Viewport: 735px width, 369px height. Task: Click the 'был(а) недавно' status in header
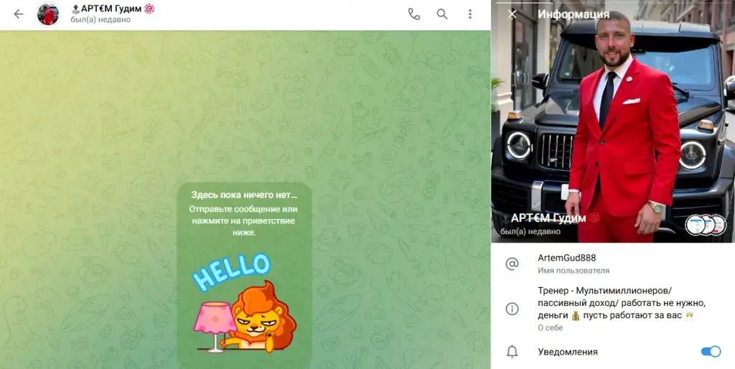click(100, 19)
